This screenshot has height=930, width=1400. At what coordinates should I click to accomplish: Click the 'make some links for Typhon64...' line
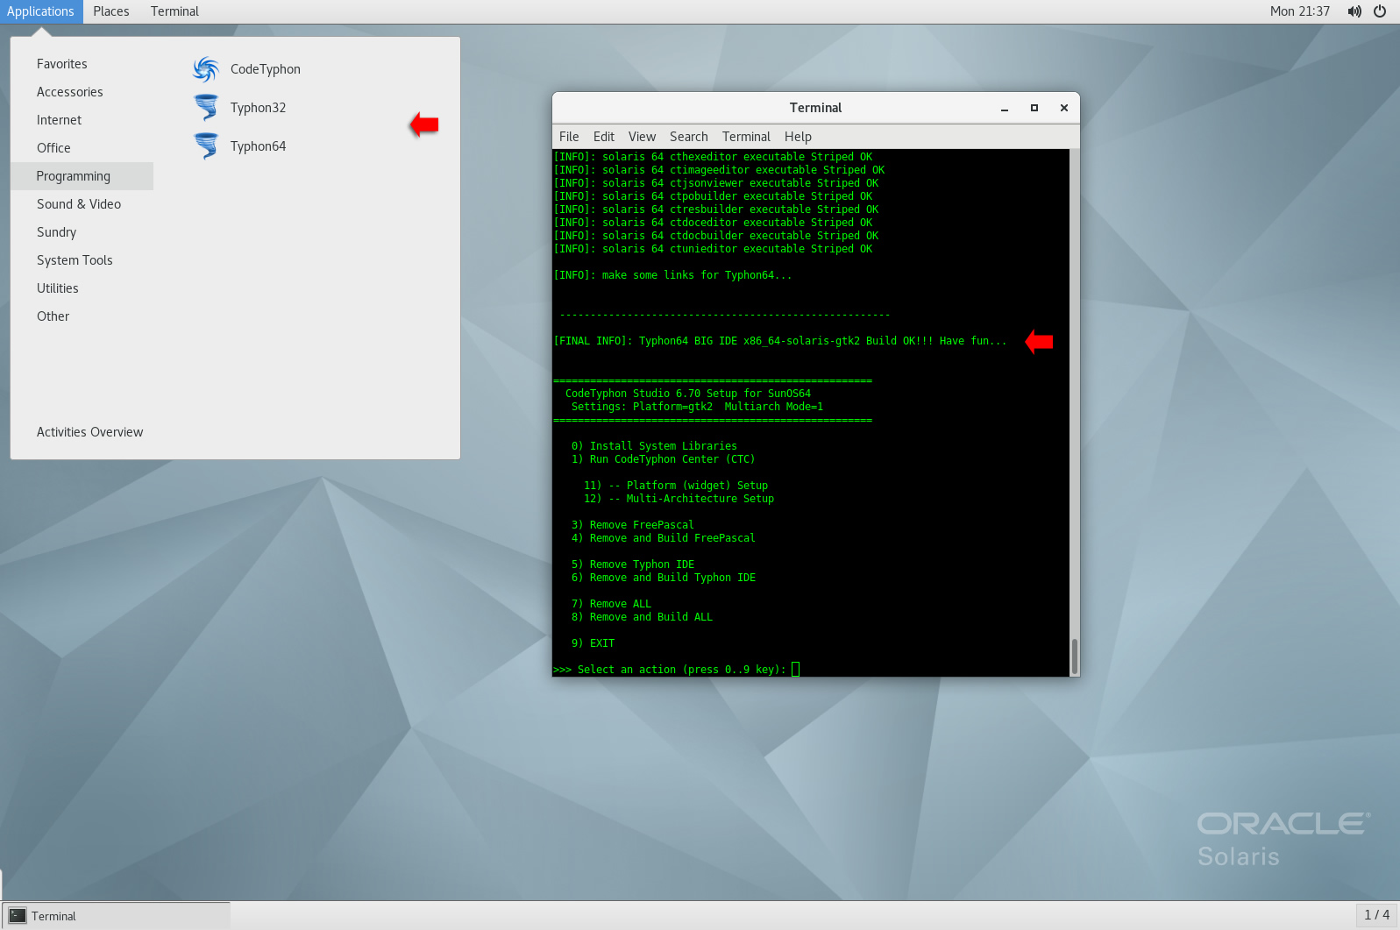point(672,275)
